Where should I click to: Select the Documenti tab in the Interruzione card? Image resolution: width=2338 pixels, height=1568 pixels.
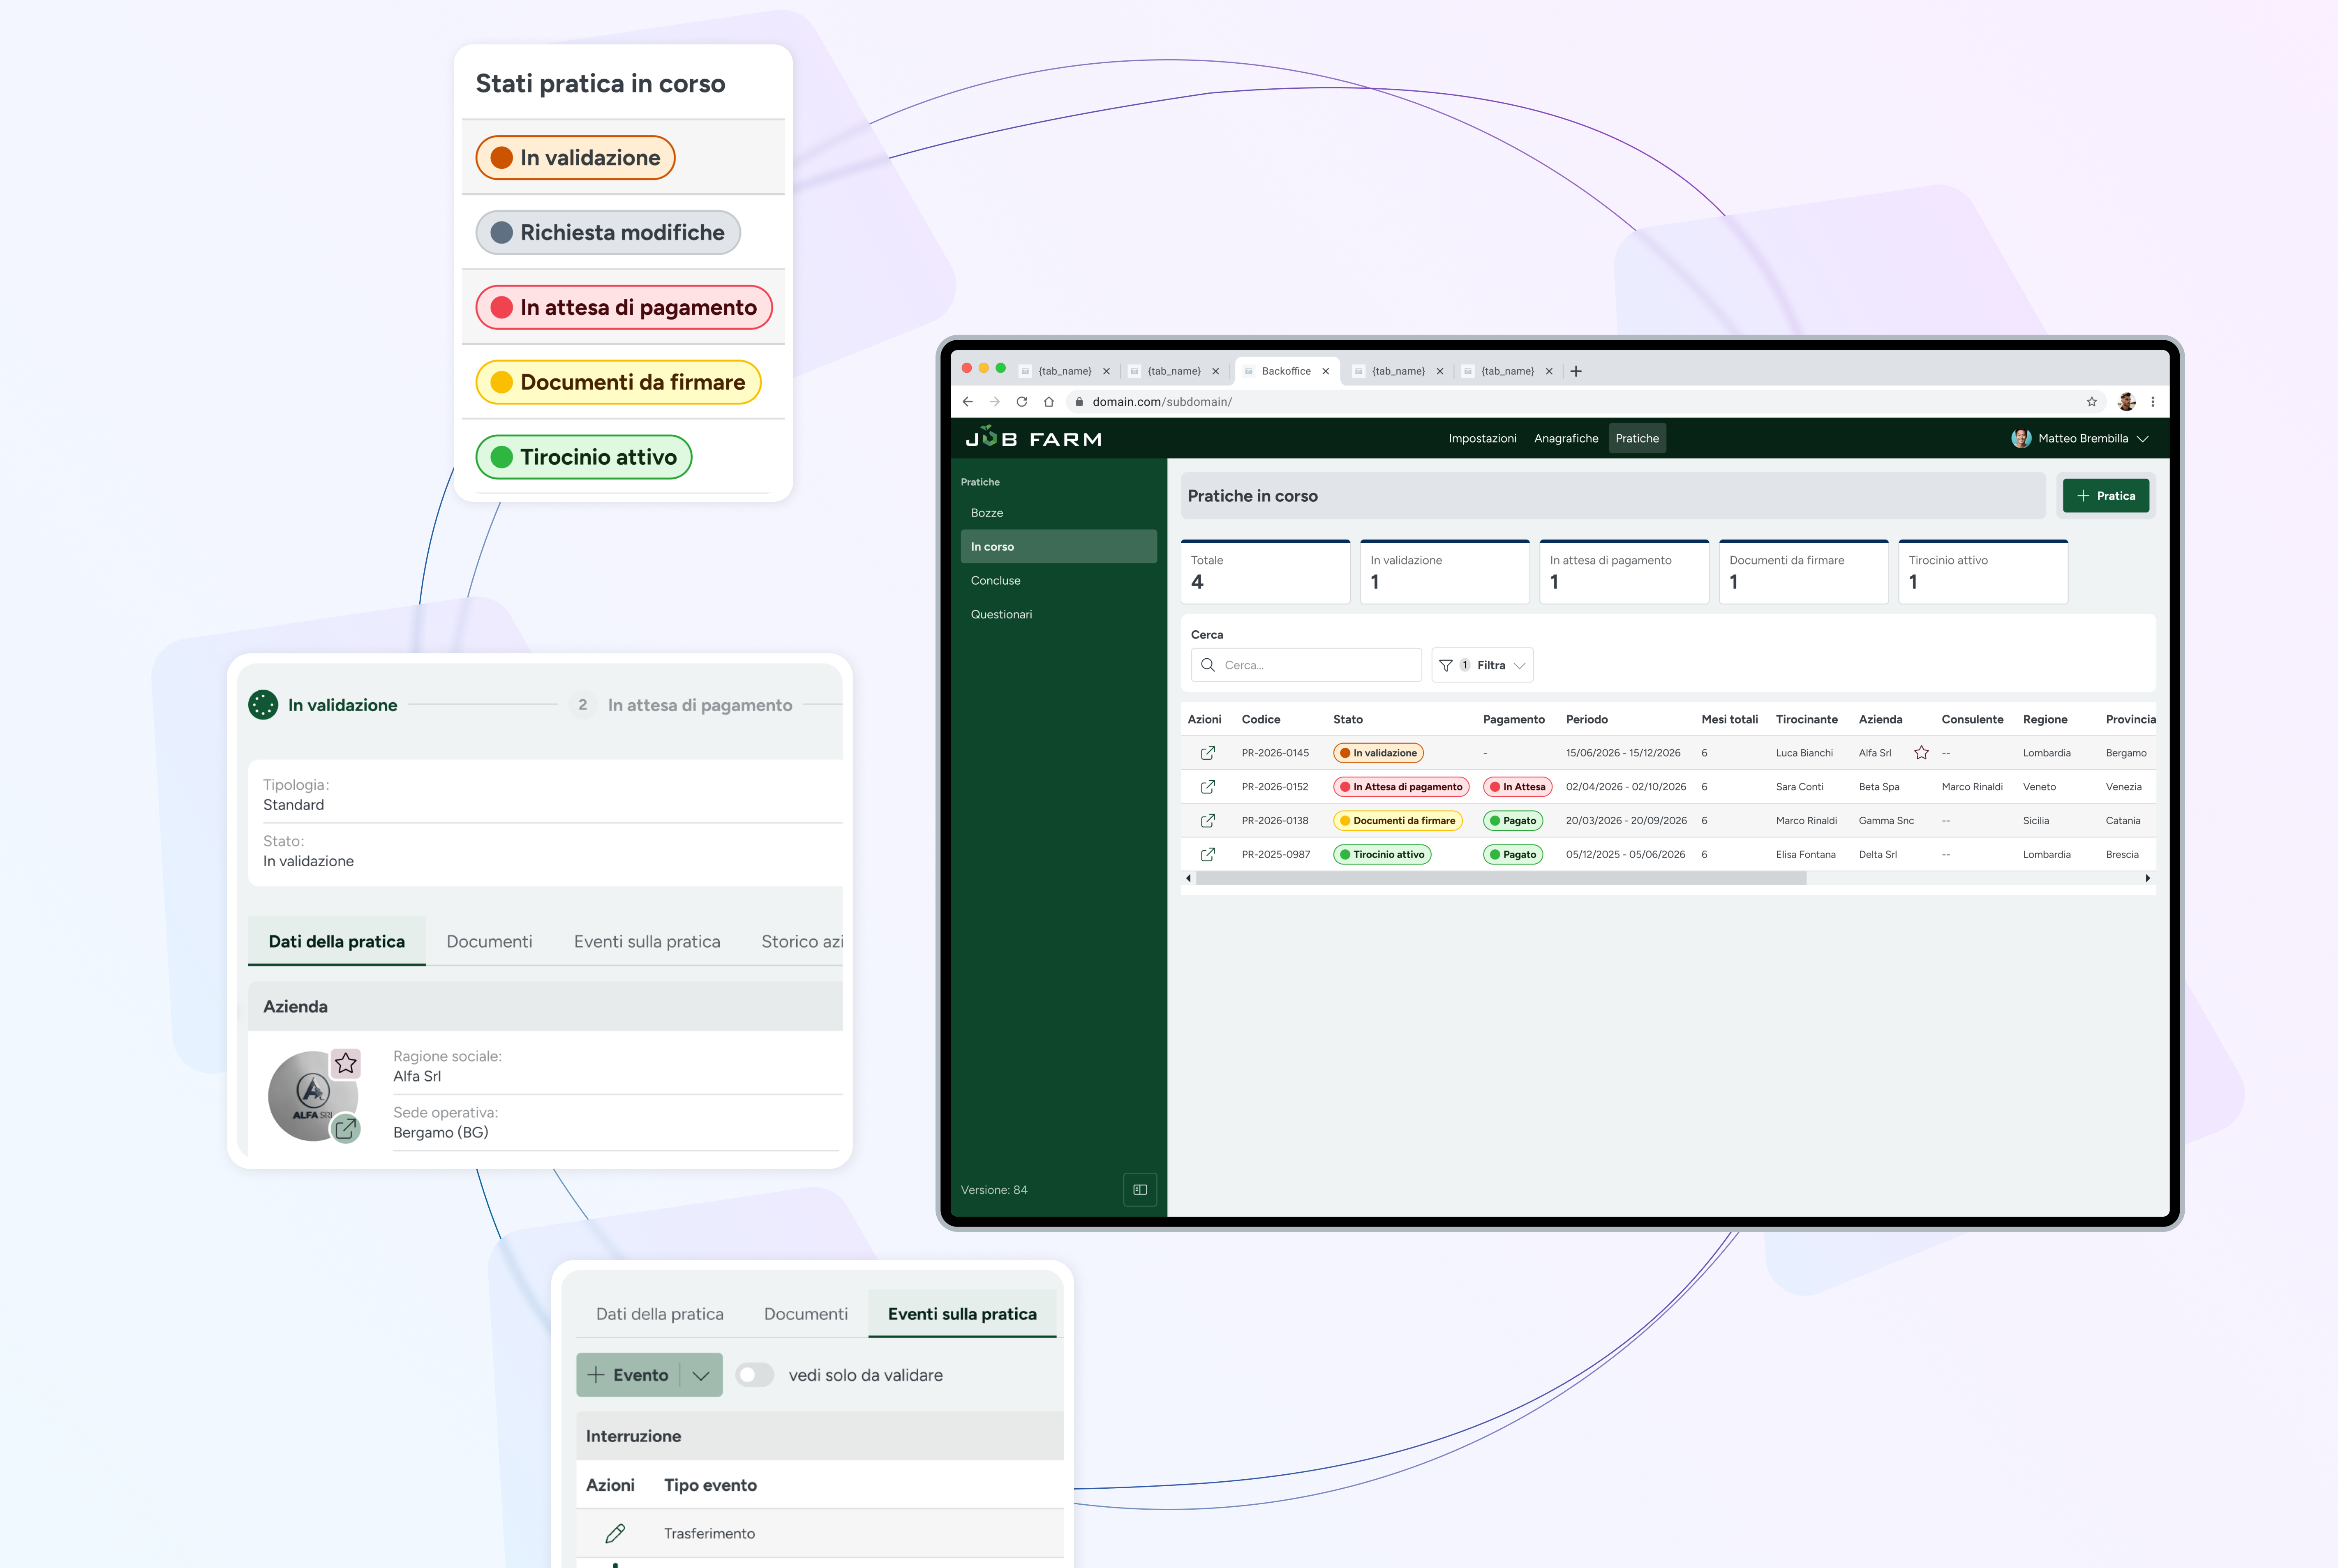point(805,1314)
